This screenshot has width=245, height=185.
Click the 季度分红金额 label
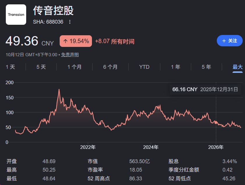click(184, 170)
